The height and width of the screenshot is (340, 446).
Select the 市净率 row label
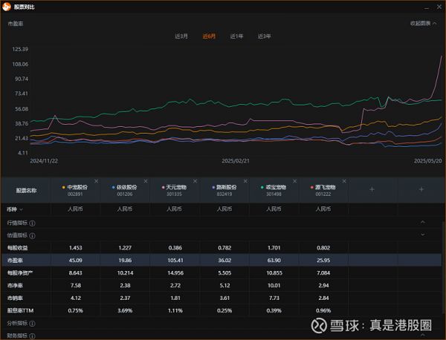coord(15,286)
